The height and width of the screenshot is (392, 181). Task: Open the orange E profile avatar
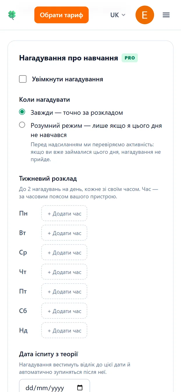click(145, 15)
